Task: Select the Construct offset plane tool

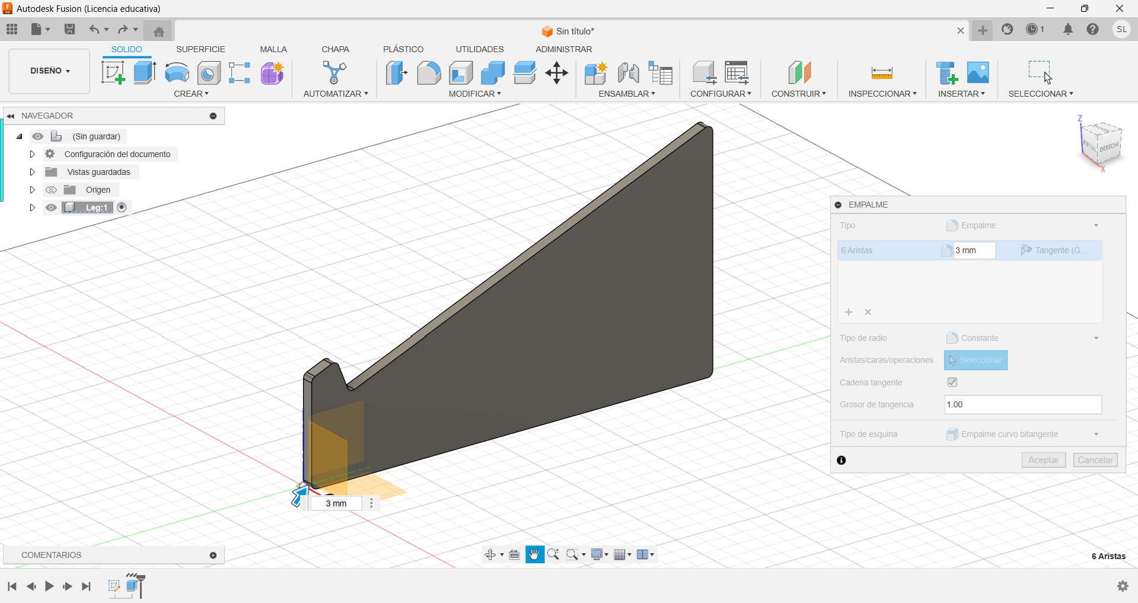Action: (x=799, y=73)
